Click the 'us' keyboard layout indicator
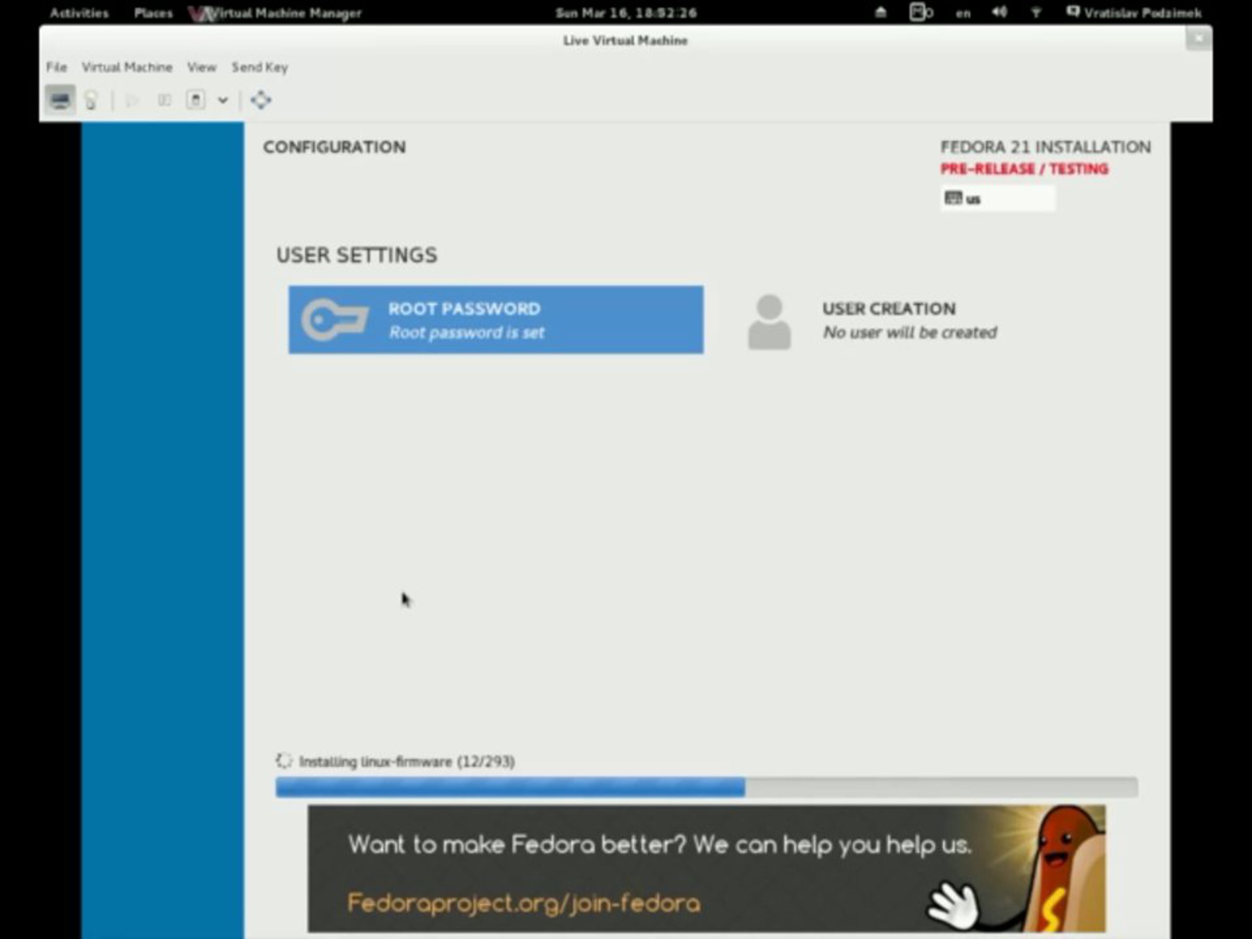 997,199
